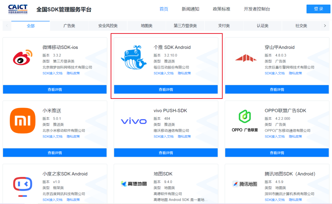The image size is (332, 204).
Task: Open 隐私政策 for OPPO联盟广告SDK
Action: tap(295, 137)
